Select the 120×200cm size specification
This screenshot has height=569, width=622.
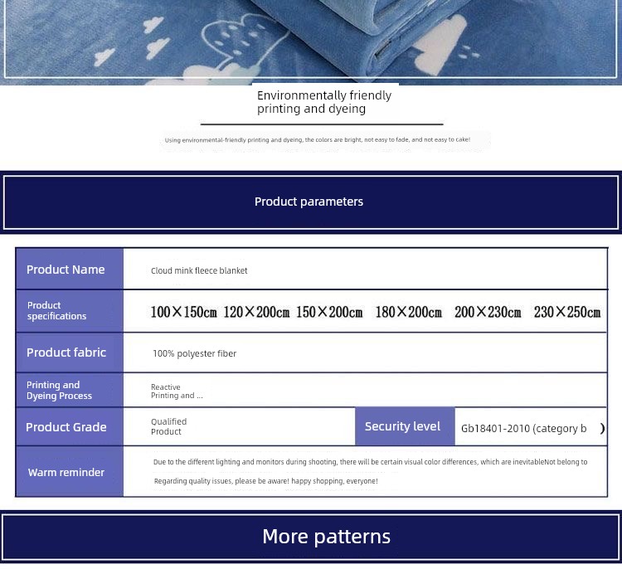click(256, 313)
